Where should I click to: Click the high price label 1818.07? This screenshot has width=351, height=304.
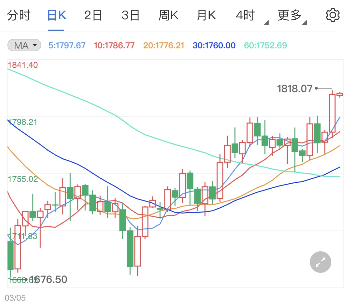tap(295, 89)
